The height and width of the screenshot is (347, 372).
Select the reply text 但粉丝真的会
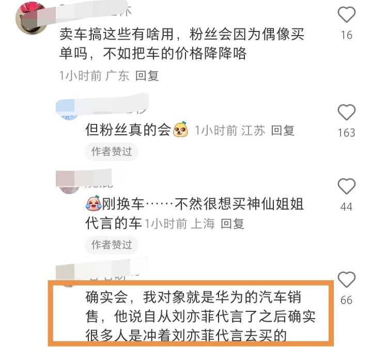pyautogui.click(x=128, y=130)
